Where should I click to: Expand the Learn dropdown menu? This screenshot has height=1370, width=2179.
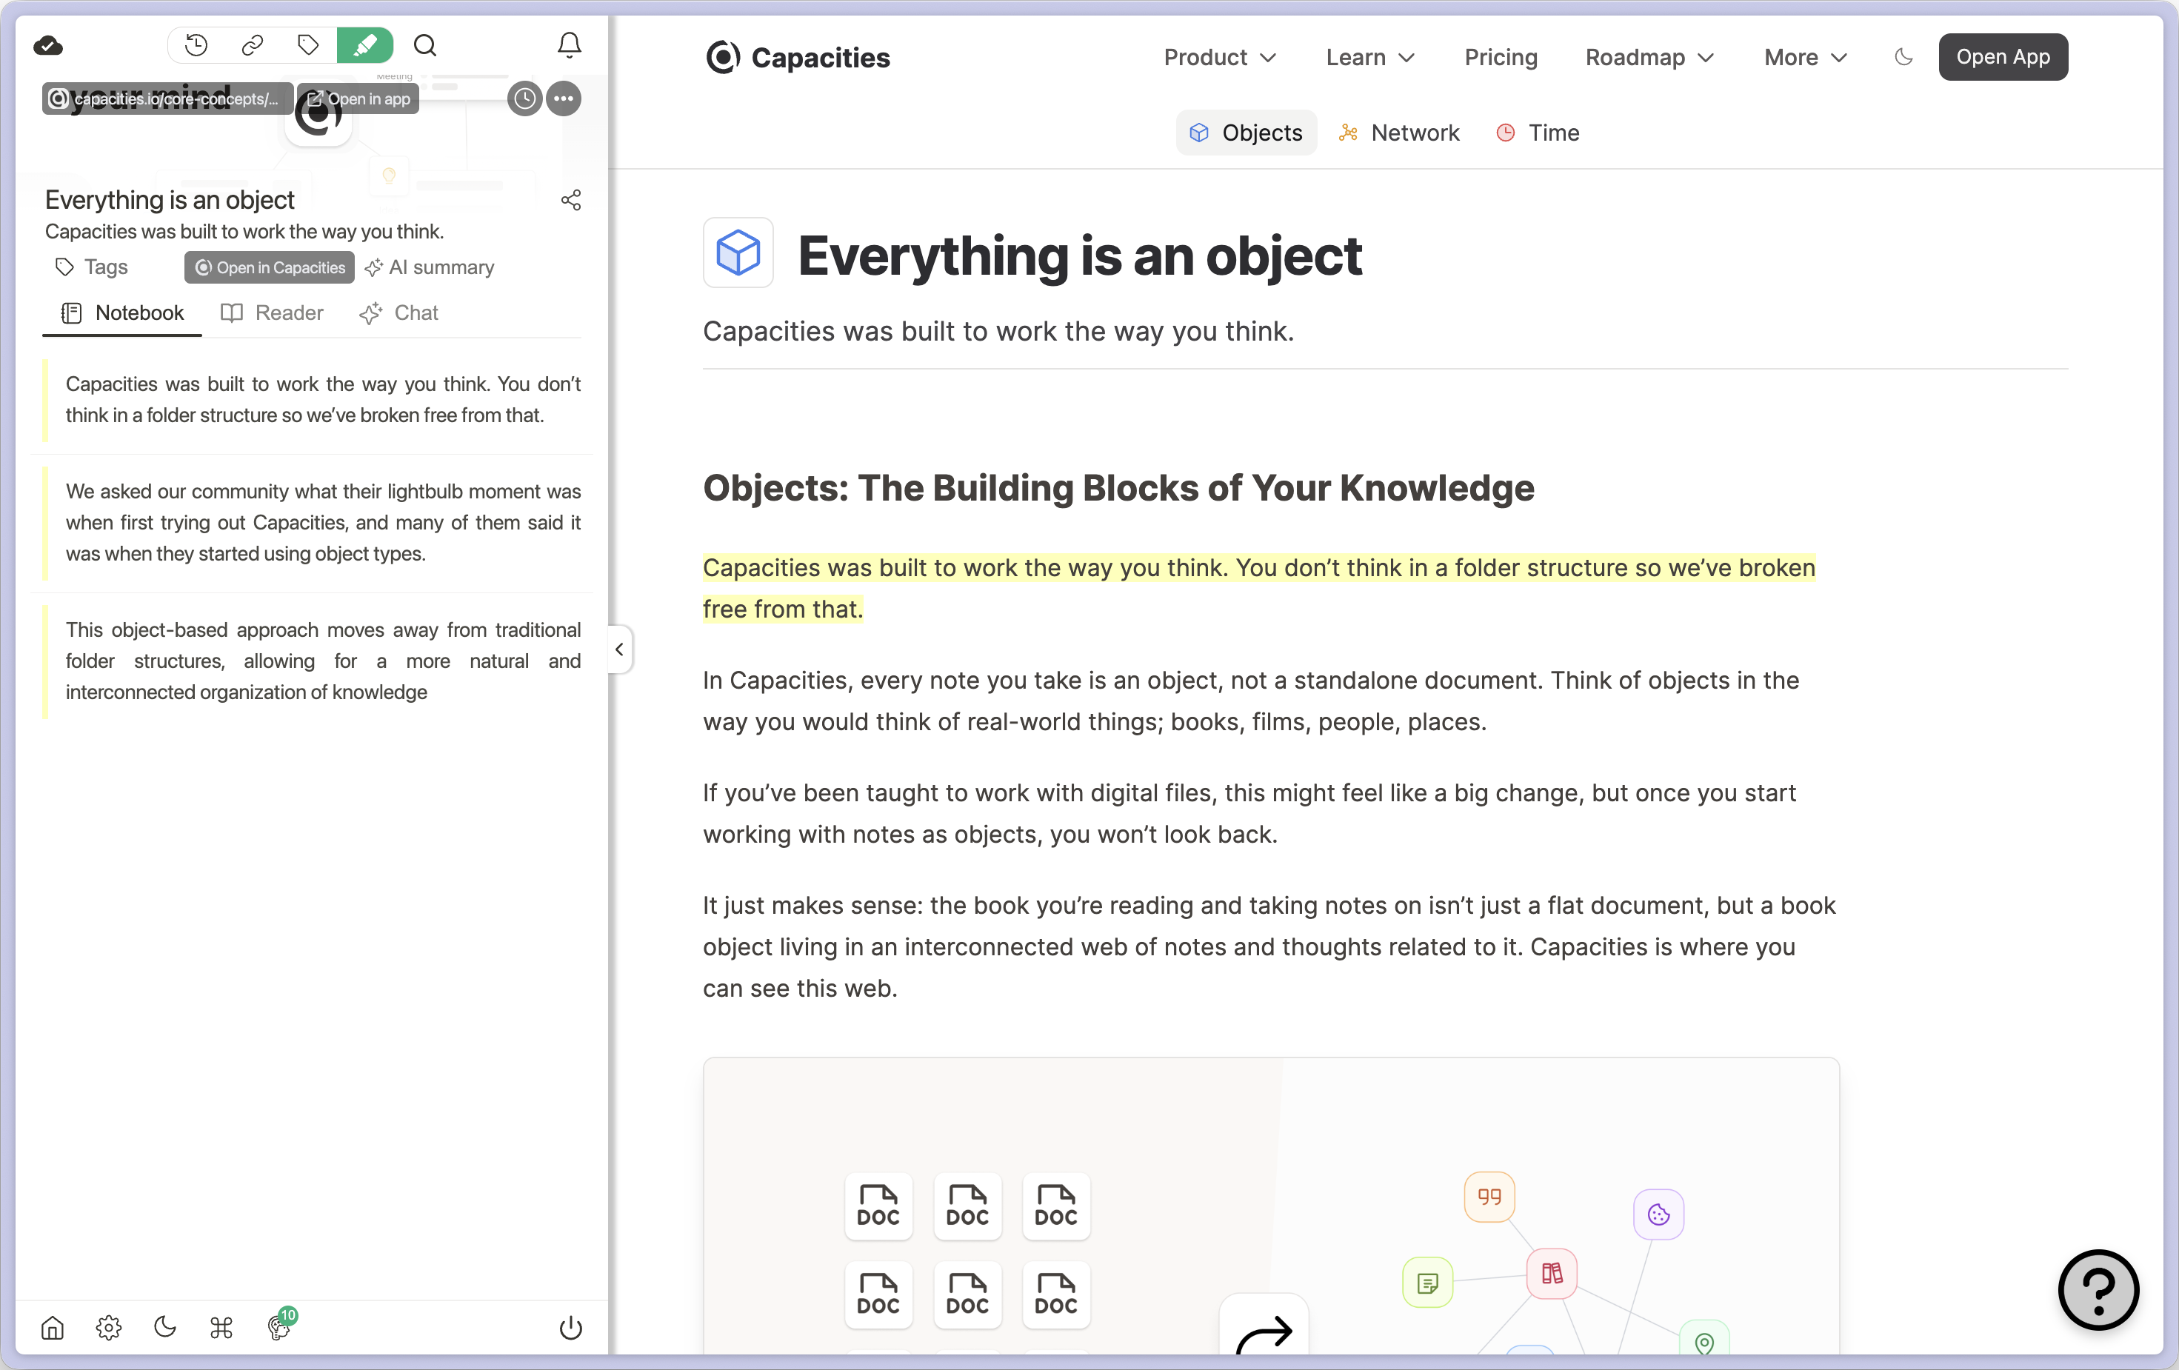pos(1370,57)
